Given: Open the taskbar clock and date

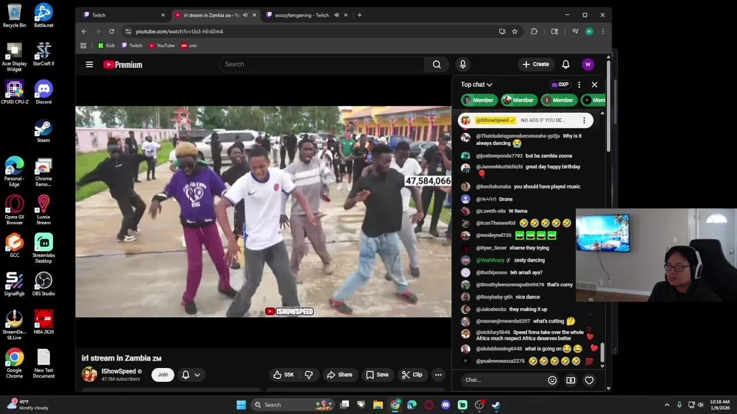Looking at the screenshot, I should tap(720, 405).
